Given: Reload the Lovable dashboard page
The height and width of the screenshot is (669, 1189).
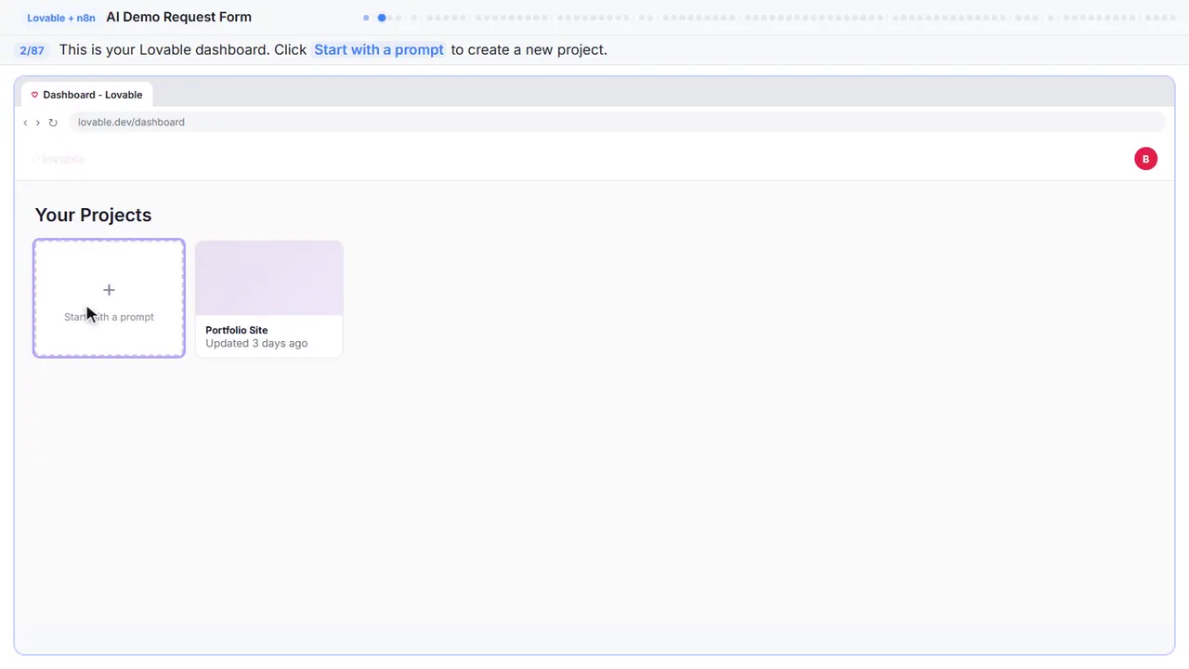Looking at the screenshot, I should click(x=53, y=123).
